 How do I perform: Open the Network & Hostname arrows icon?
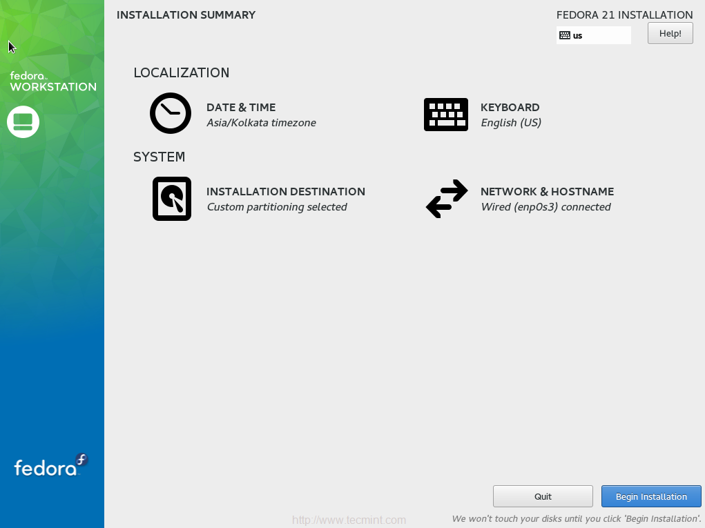pyautogui.click(x=447, y=199)
